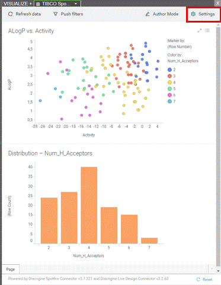Screen dimensions: 221x285
Task: Click the VISUALIZE + tab
Action: pyautogui.click(x=17, y=4)
